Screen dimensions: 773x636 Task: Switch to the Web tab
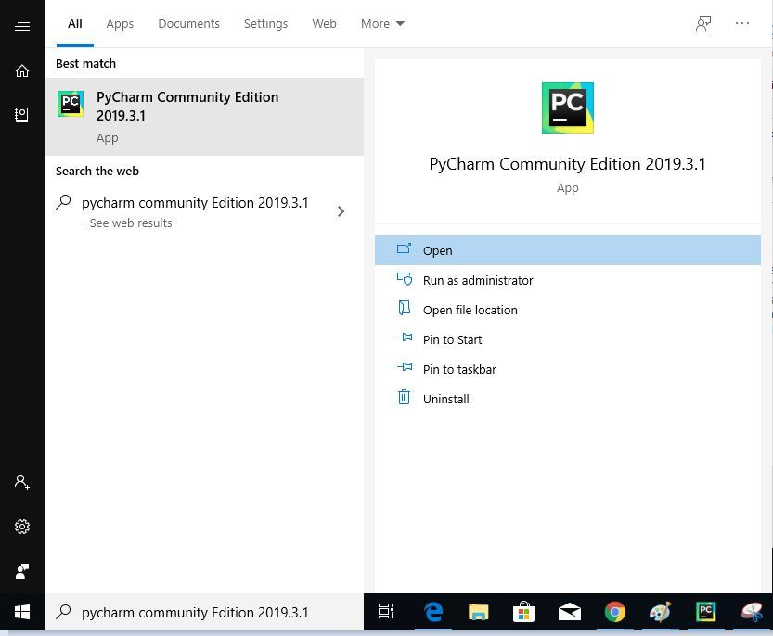[324, 24]
